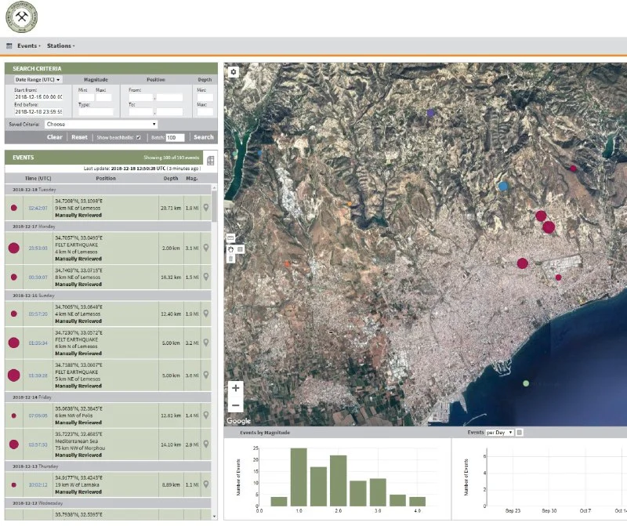The width and height of the screenshot is (627, 526).
Task: Zoom out on the map
Action: click(236, 405)
